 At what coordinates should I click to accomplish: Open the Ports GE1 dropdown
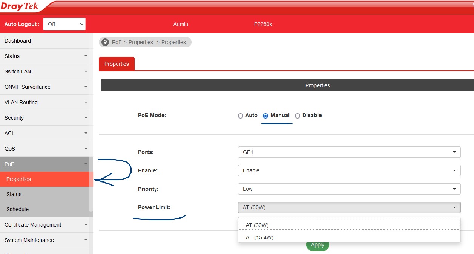tap(349, 152)
